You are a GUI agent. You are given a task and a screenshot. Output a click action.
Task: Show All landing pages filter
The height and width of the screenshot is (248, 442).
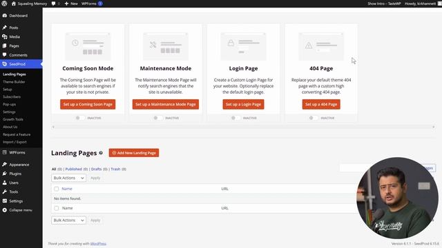point(54,169)
